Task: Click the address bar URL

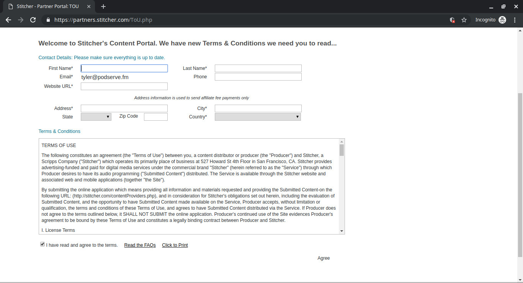Action: coord(103,20)
